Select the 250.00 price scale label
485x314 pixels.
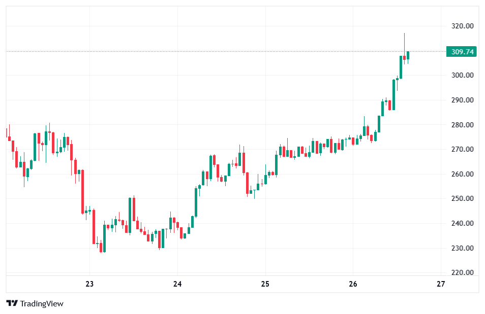(462, 199)
